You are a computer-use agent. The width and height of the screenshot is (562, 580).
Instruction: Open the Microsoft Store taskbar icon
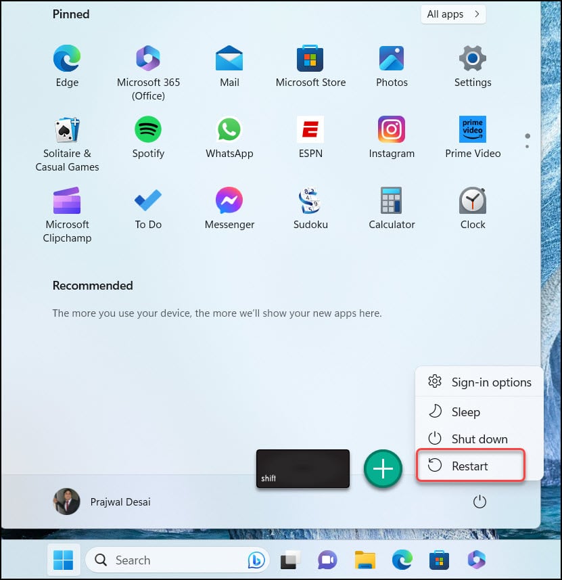pos(439,560)
